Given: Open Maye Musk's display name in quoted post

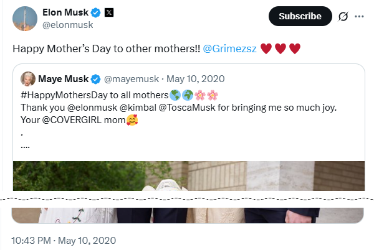Looking at the screenshot, I should point(64,79).
